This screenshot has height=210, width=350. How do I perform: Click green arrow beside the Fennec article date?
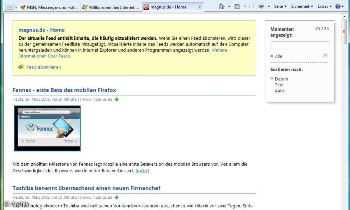116,99
